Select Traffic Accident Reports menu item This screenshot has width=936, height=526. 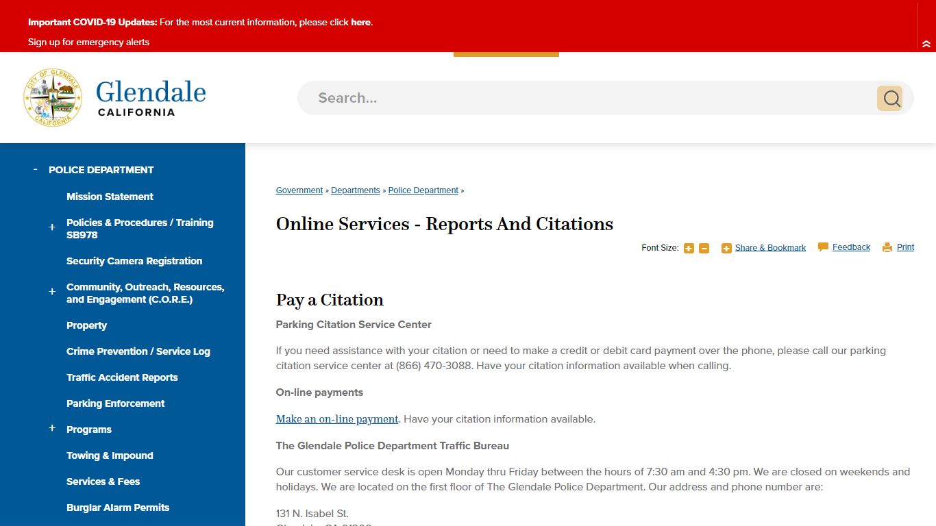122,377
